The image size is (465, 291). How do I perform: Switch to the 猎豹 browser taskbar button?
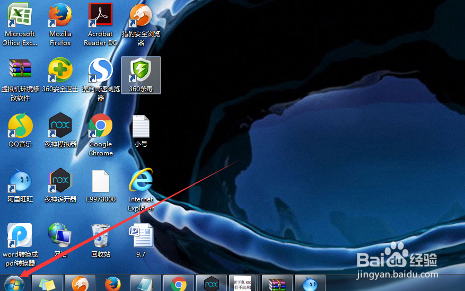80,283
